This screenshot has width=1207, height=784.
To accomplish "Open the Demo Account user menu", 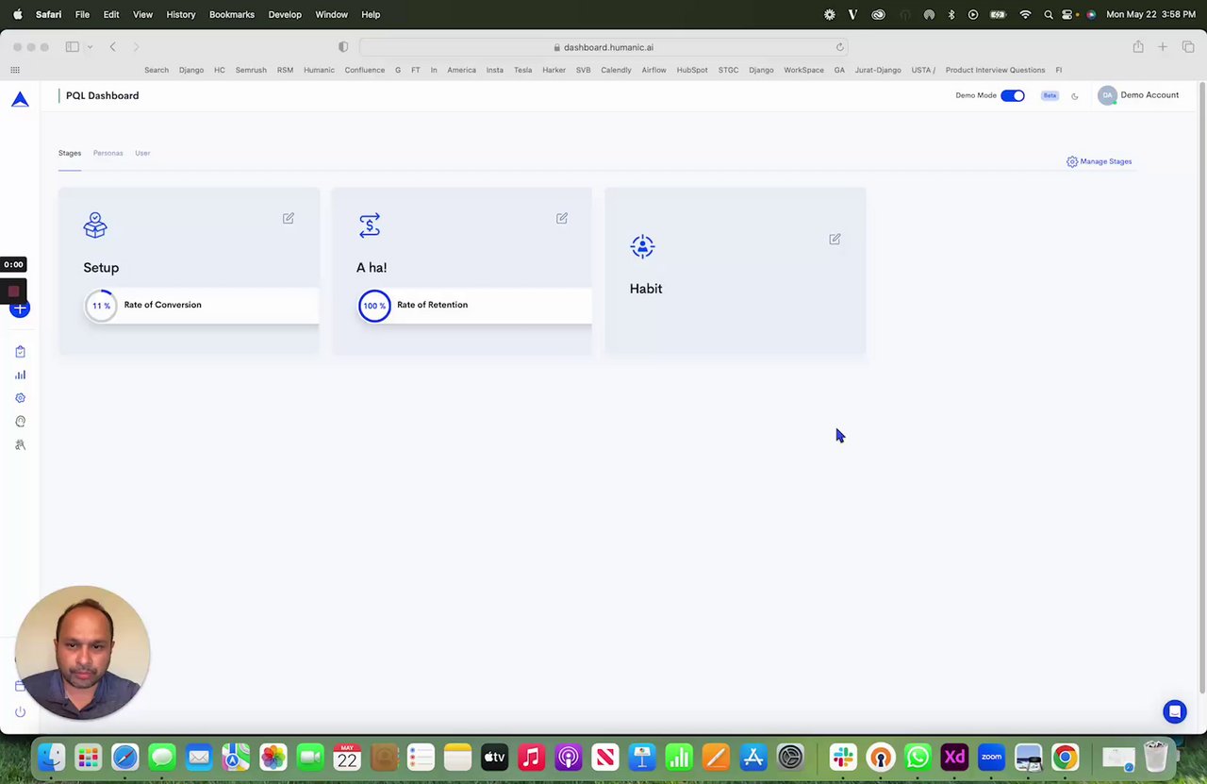I will pyautogui.click(x=1138, y=95).
